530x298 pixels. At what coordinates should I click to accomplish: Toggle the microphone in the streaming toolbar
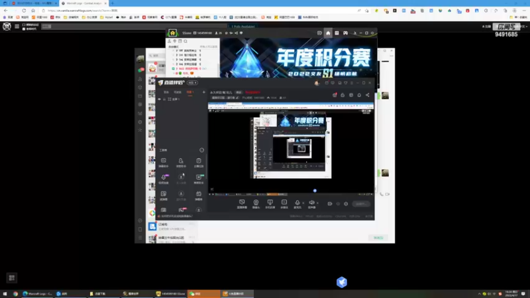(x=297, y=204)
